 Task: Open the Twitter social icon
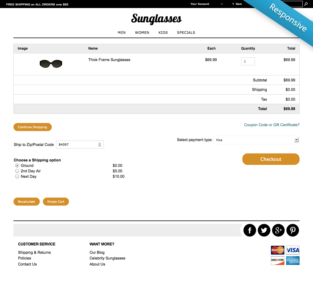pyautogui.click(x=264, y=230)
